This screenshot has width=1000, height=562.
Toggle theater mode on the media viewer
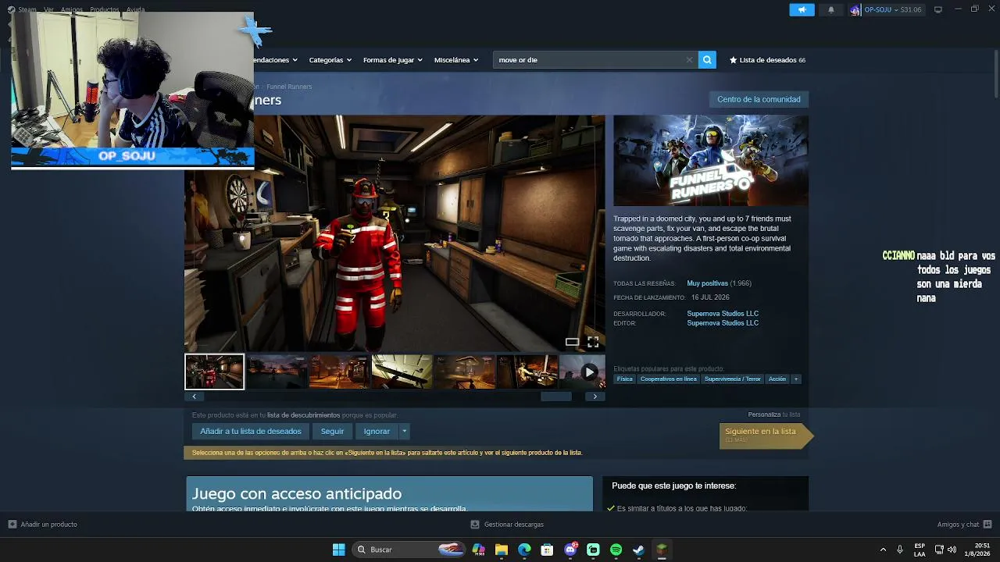pyautogui.click(x=573, y=342)
